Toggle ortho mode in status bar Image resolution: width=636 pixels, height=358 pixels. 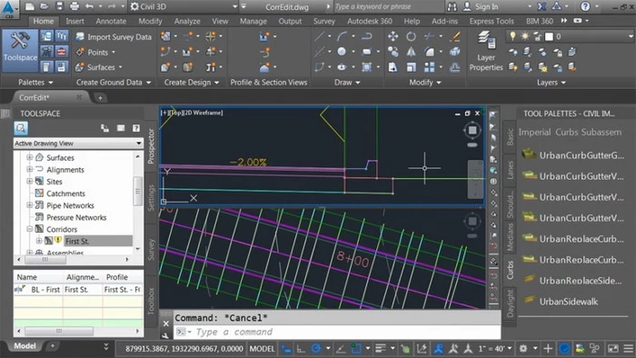(x=301, y=349)
